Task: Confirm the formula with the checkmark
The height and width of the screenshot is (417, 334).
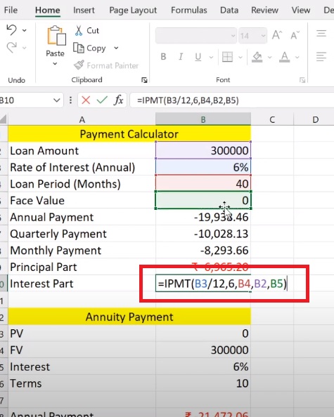Action: tap(102, 100)
